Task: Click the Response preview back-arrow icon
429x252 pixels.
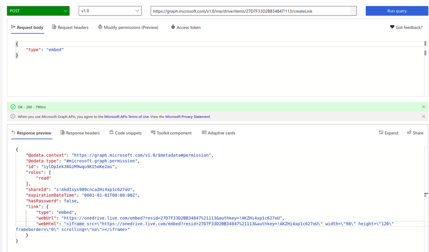Action: [13, 132]
